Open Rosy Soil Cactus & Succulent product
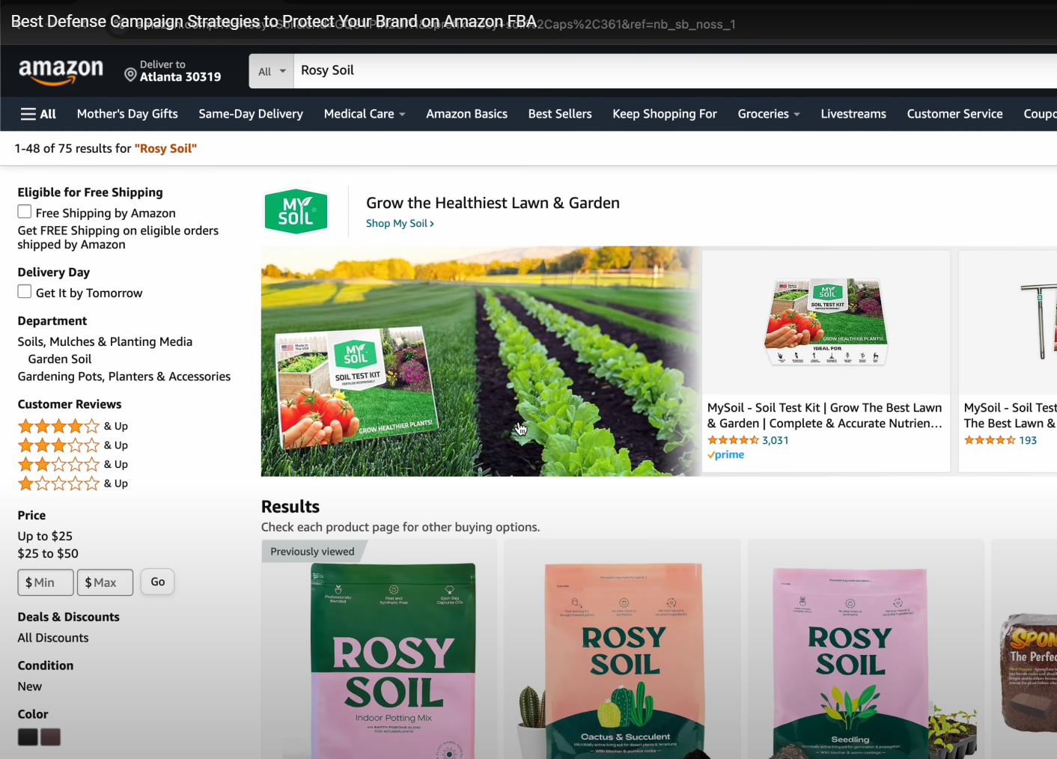The image size is (1057, 759). coord(624,661)
